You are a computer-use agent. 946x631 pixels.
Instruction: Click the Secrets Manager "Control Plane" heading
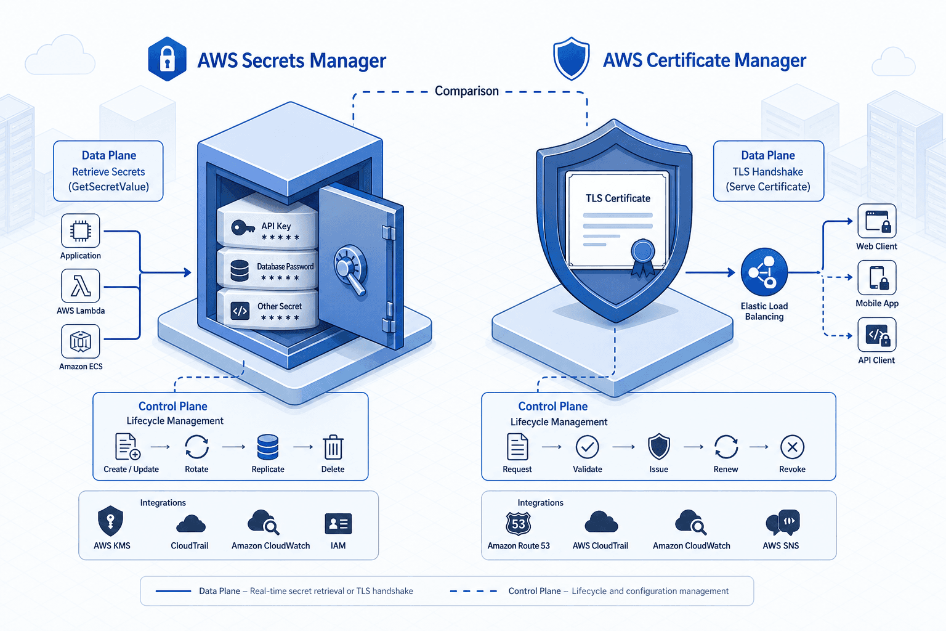tap(173, 407)
